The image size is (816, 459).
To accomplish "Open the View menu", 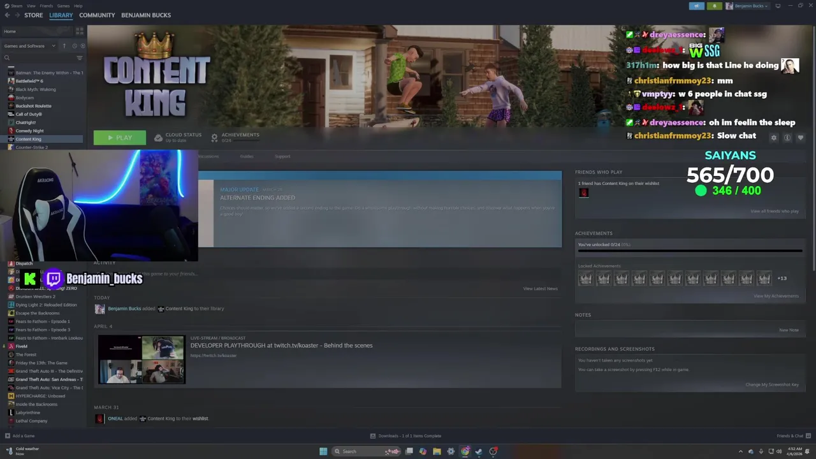I will coord(31,6).
